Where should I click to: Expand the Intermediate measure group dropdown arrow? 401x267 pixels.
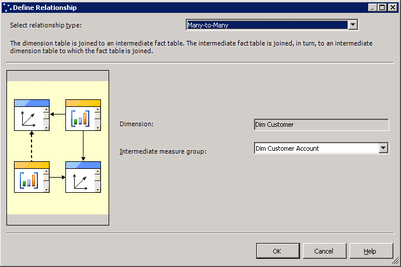coord(383,148)
